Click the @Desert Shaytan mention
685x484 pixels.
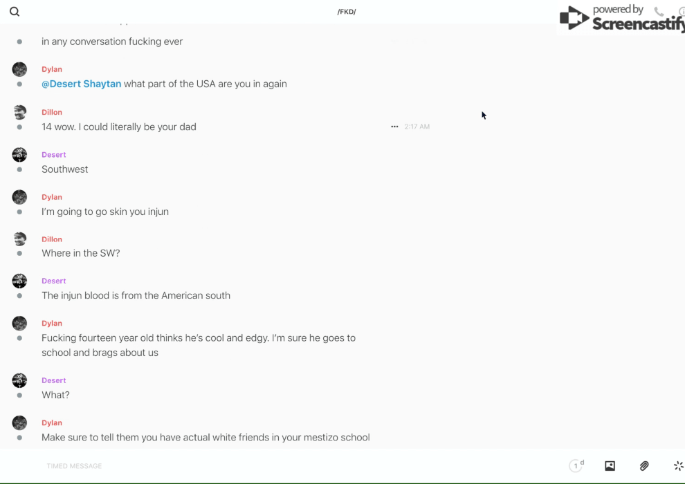81,84
